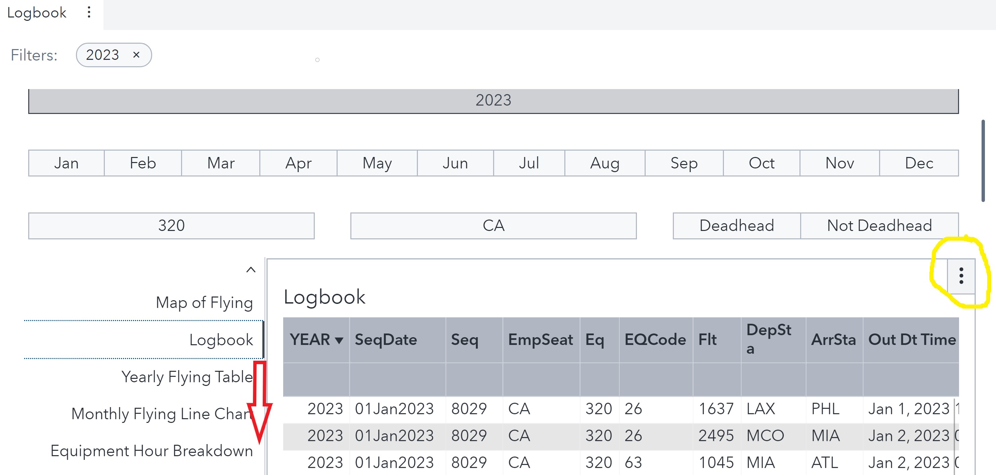The width and height of the screenshot is (996, 475).
Task: Open the Logbook table options menu
Action: pos(961,276)
